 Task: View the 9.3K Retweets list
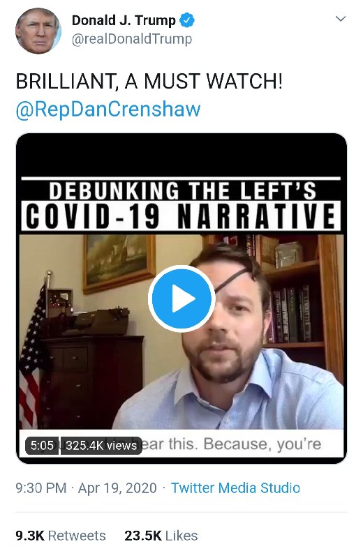point(61,536)
